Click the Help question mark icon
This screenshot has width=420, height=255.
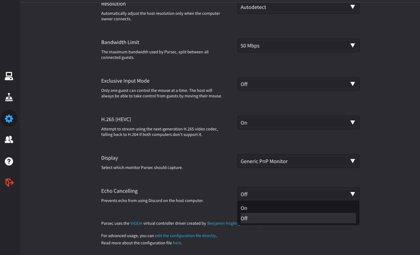[9, 161]
